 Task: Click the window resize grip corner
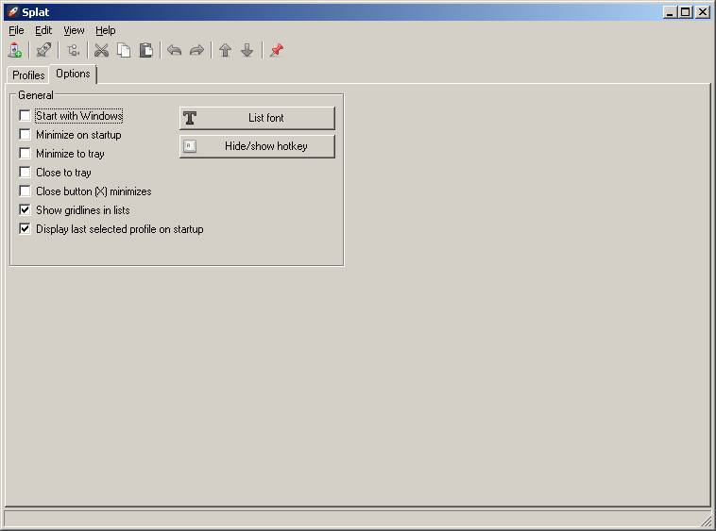click(x=707, y=522)
